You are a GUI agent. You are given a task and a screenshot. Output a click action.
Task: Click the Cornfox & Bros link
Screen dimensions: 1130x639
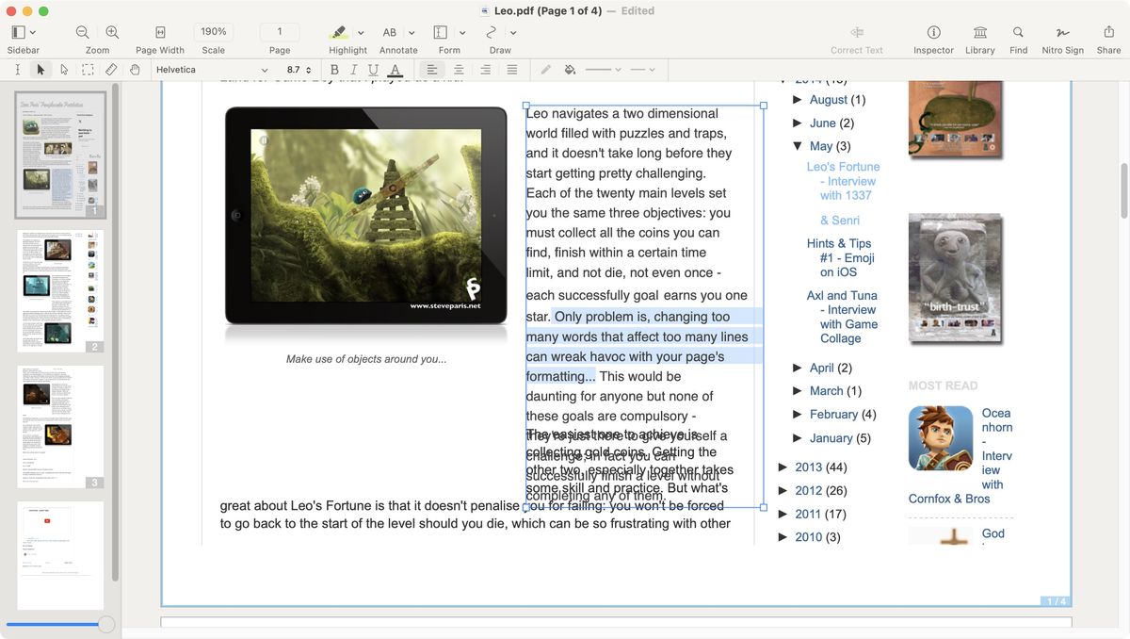pyautogui.click(x=948, y=498)
